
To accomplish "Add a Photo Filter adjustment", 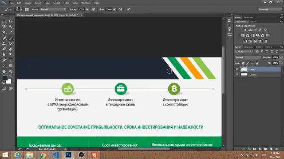I will point(257,35).
